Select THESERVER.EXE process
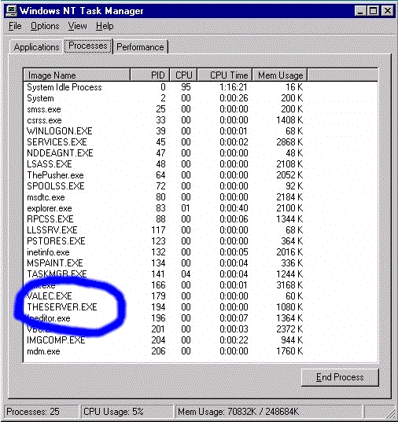The width and height of the screenshot is (398, 422). 165,307
